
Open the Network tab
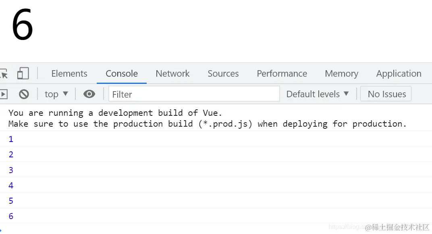click(172, 73)
